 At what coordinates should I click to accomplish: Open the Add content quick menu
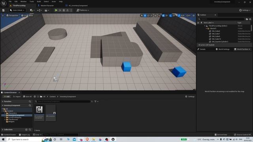tap(32, 10)
